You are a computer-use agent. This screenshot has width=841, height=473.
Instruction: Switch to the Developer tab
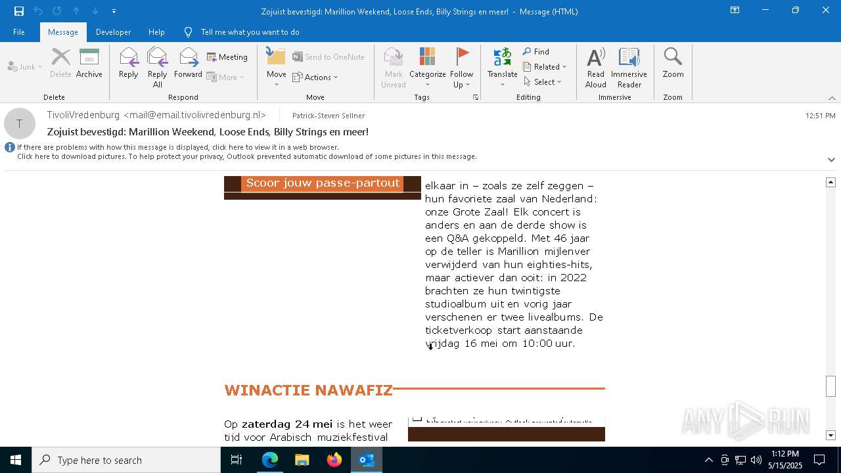pyautogui.click(x=113, y=32)
